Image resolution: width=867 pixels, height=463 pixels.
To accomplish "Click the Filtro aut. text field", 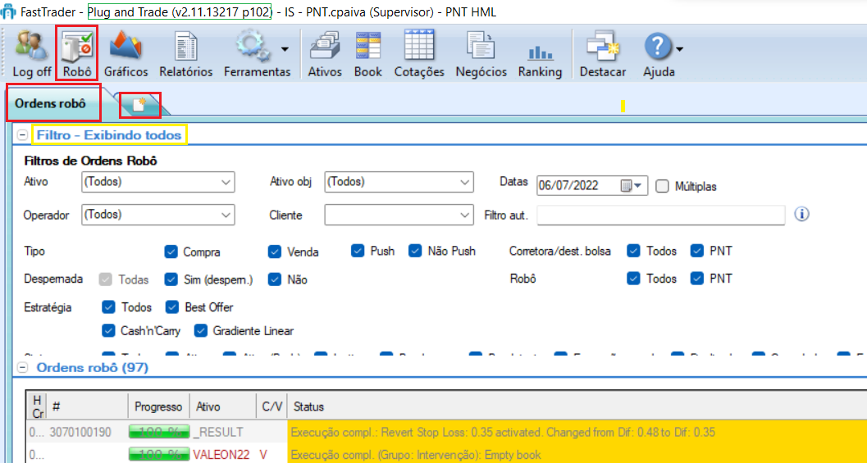I will pyautogui.click(x=661, y=215).
